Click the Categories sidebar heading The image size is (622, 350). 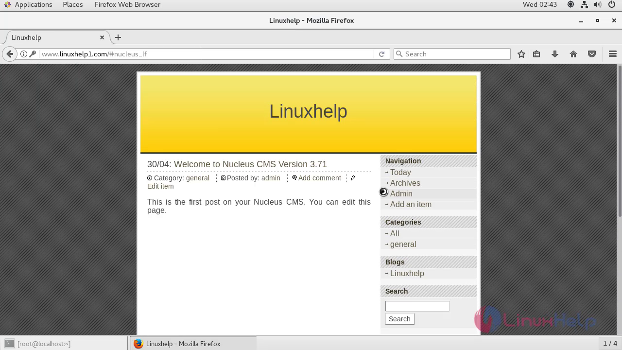click(x=403, y=222)
